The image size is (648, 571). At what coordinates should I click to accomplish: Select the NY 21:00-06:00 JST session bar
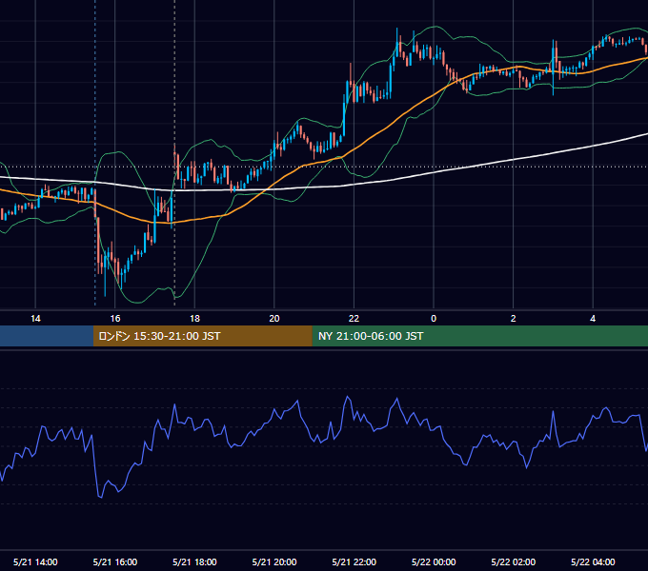coord(479,336)
